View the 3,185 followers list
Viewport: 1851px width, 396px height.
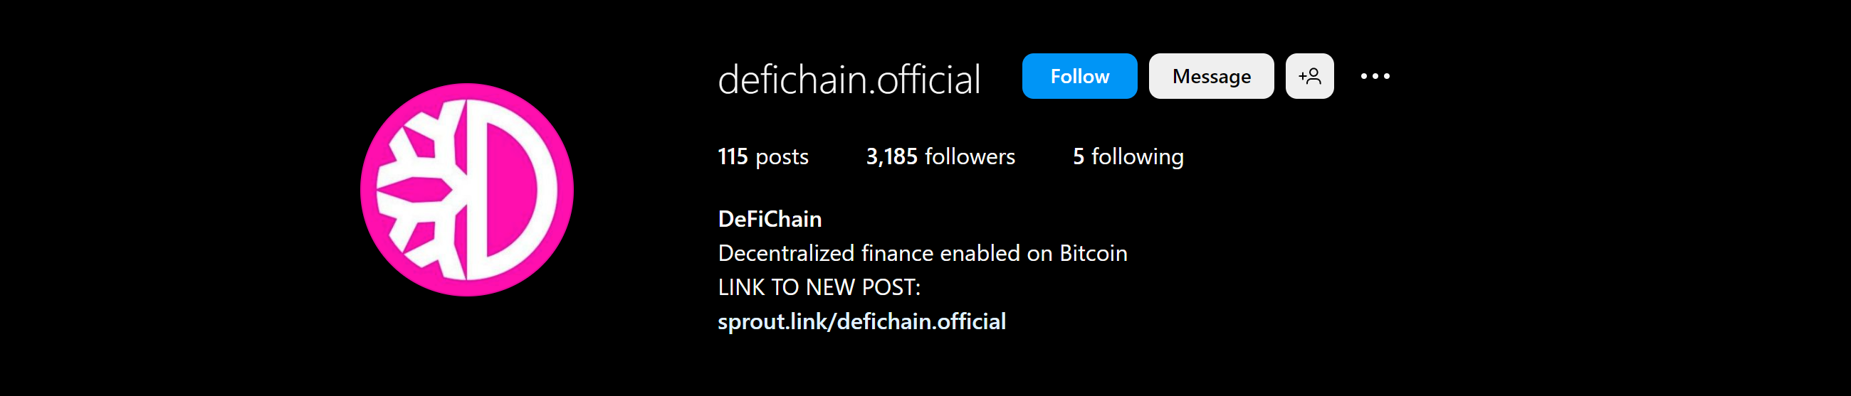point(940,156)
